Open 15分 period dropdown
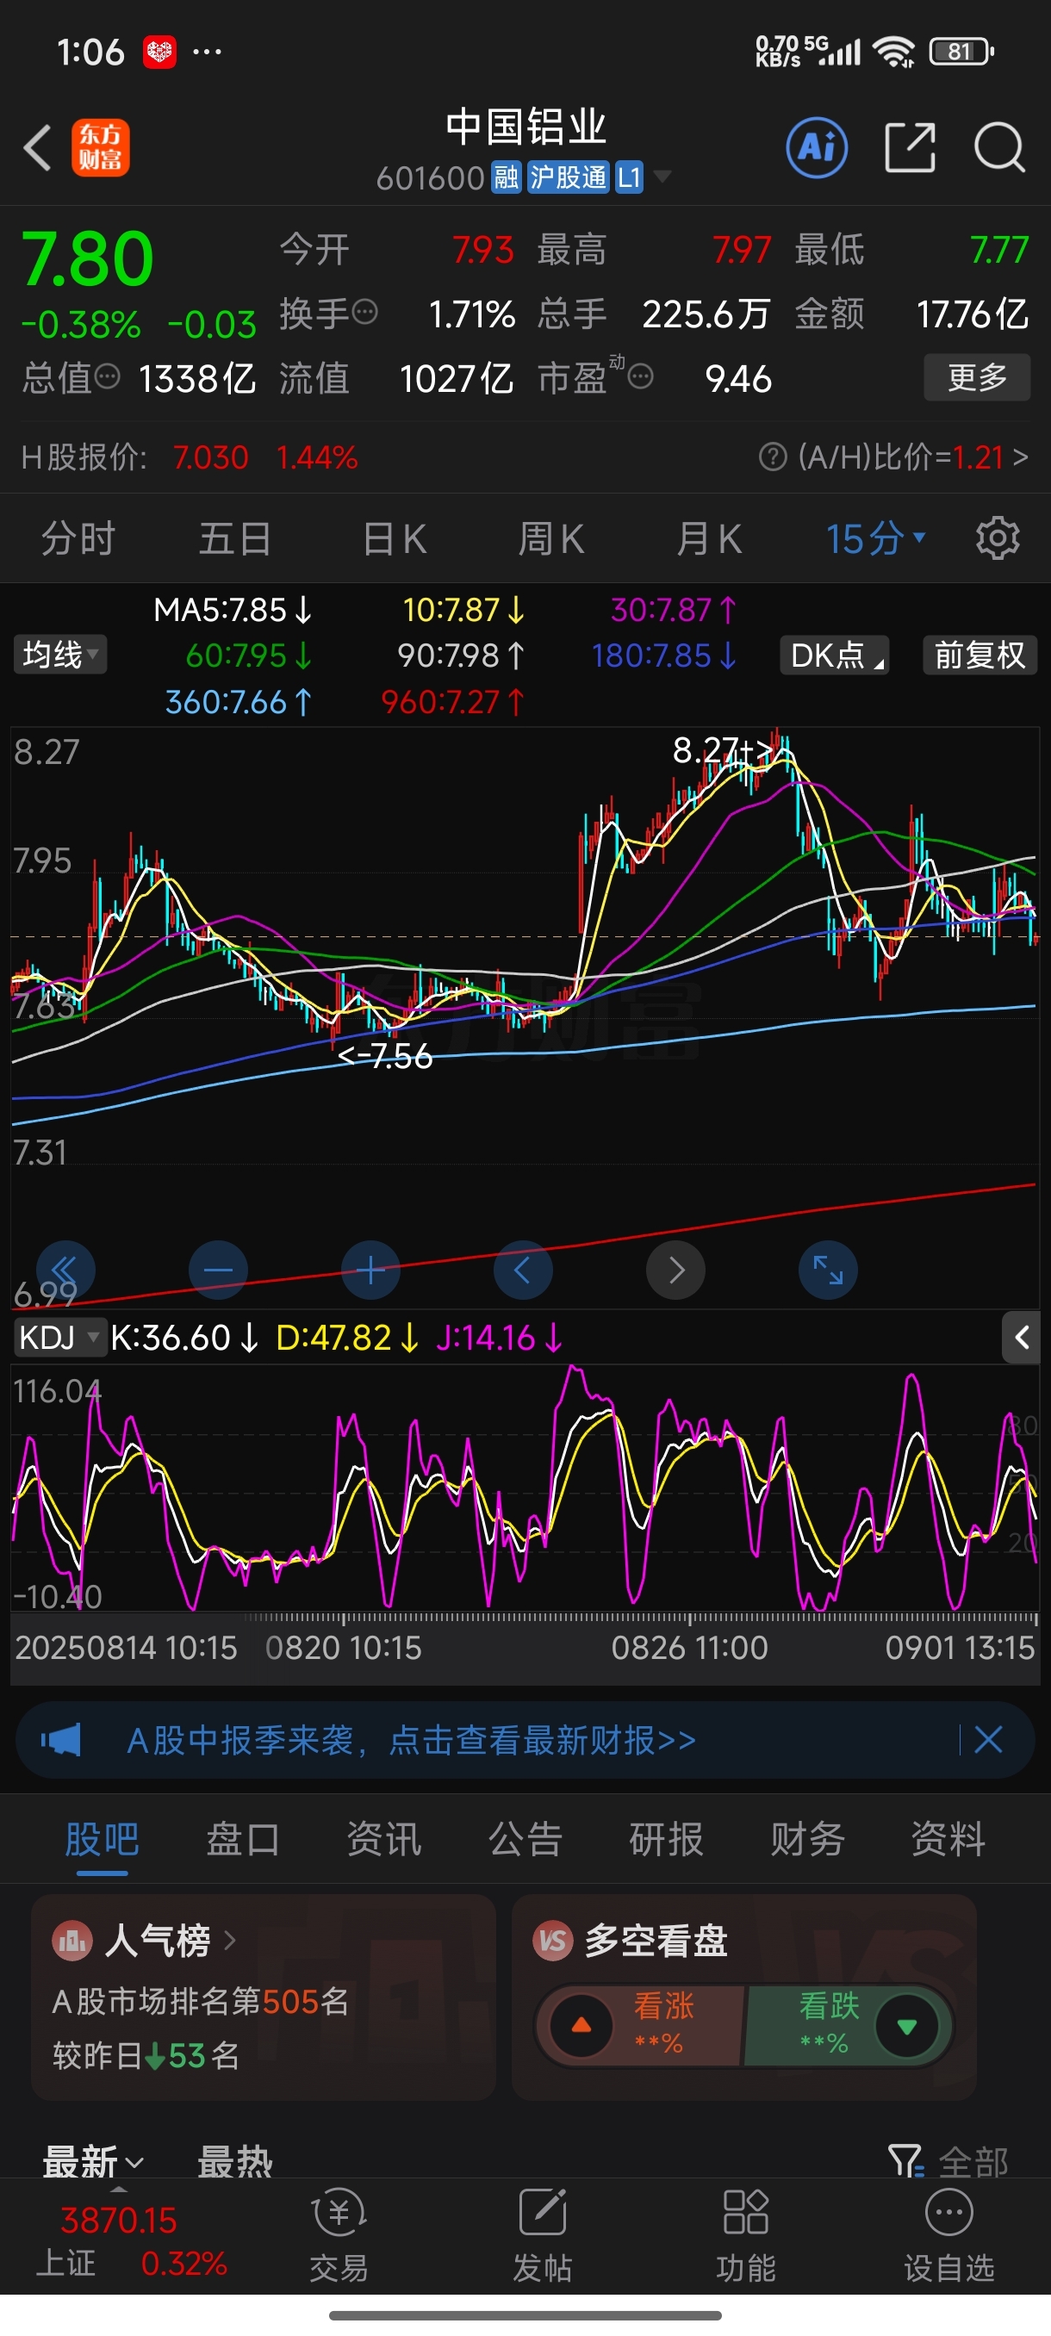The image size is (1051, 2336). (876, 538)
